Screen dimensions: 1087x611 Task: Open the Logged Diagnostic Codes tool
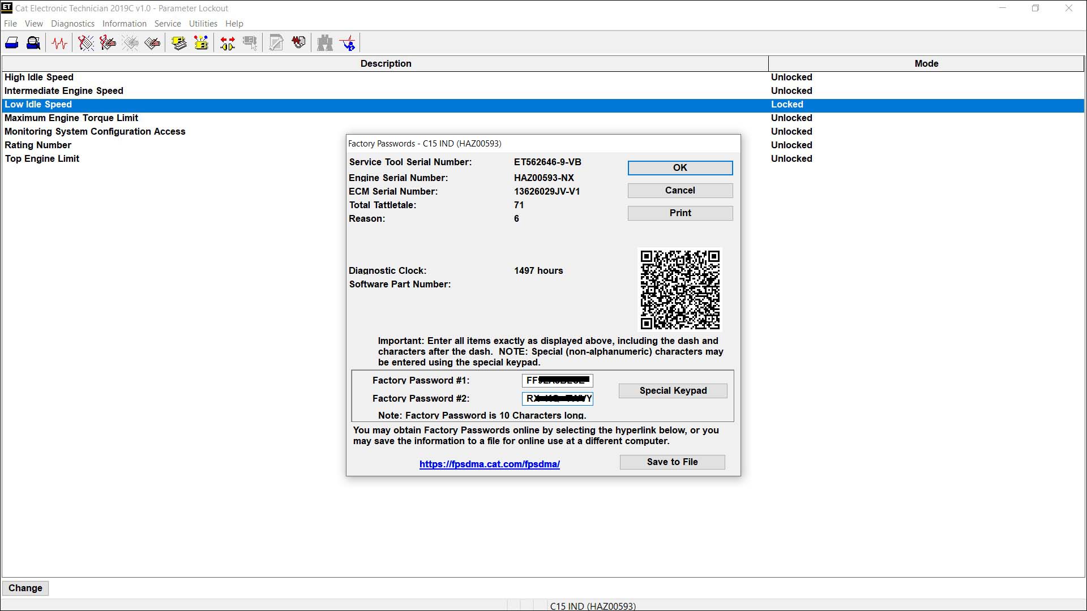tap(108, 42)
